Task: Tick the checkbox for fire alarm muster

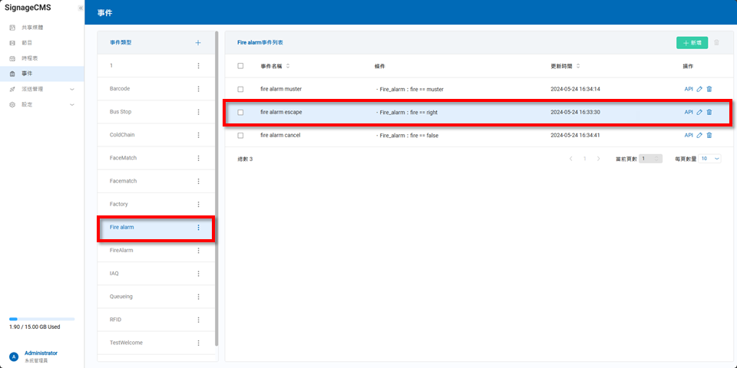Action: click(x=240, y=89)
